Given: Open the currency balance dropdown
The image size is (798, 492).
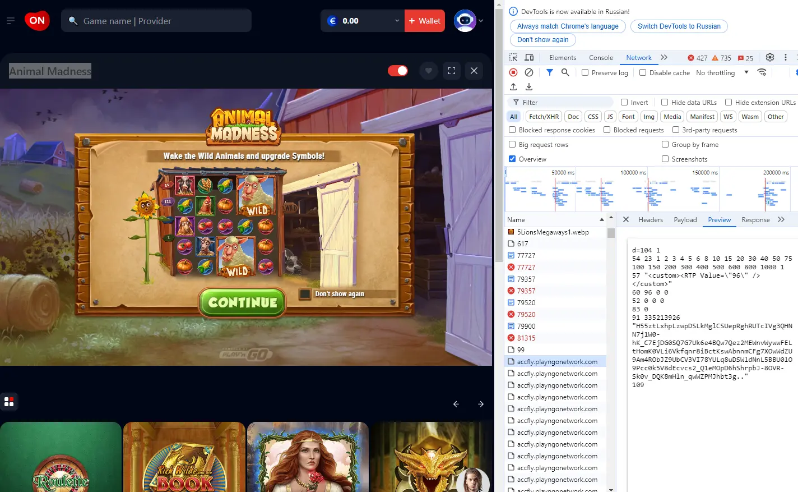Looking at the screenshot, I should pos(363,21).
